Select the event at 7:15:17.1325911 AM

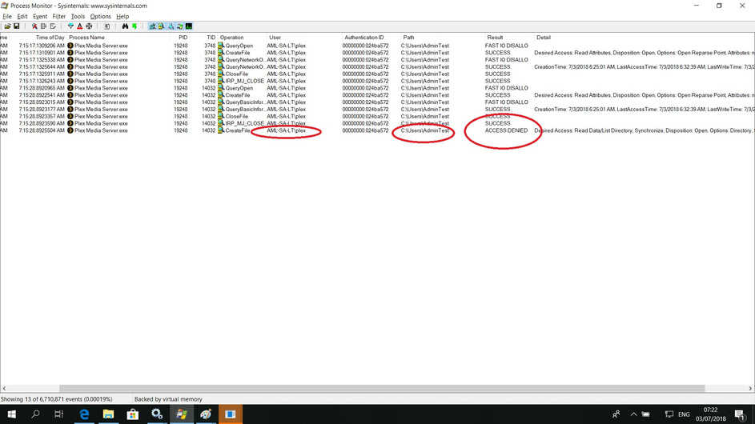(377, 74)
